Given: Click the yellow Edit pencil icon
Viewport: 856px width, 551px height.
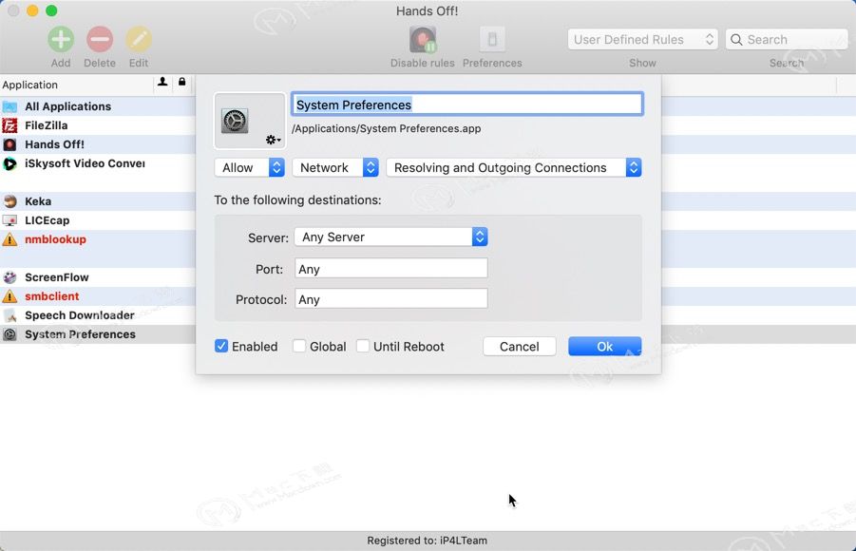Looking at the screenshot, I should [x=139, y=40].
